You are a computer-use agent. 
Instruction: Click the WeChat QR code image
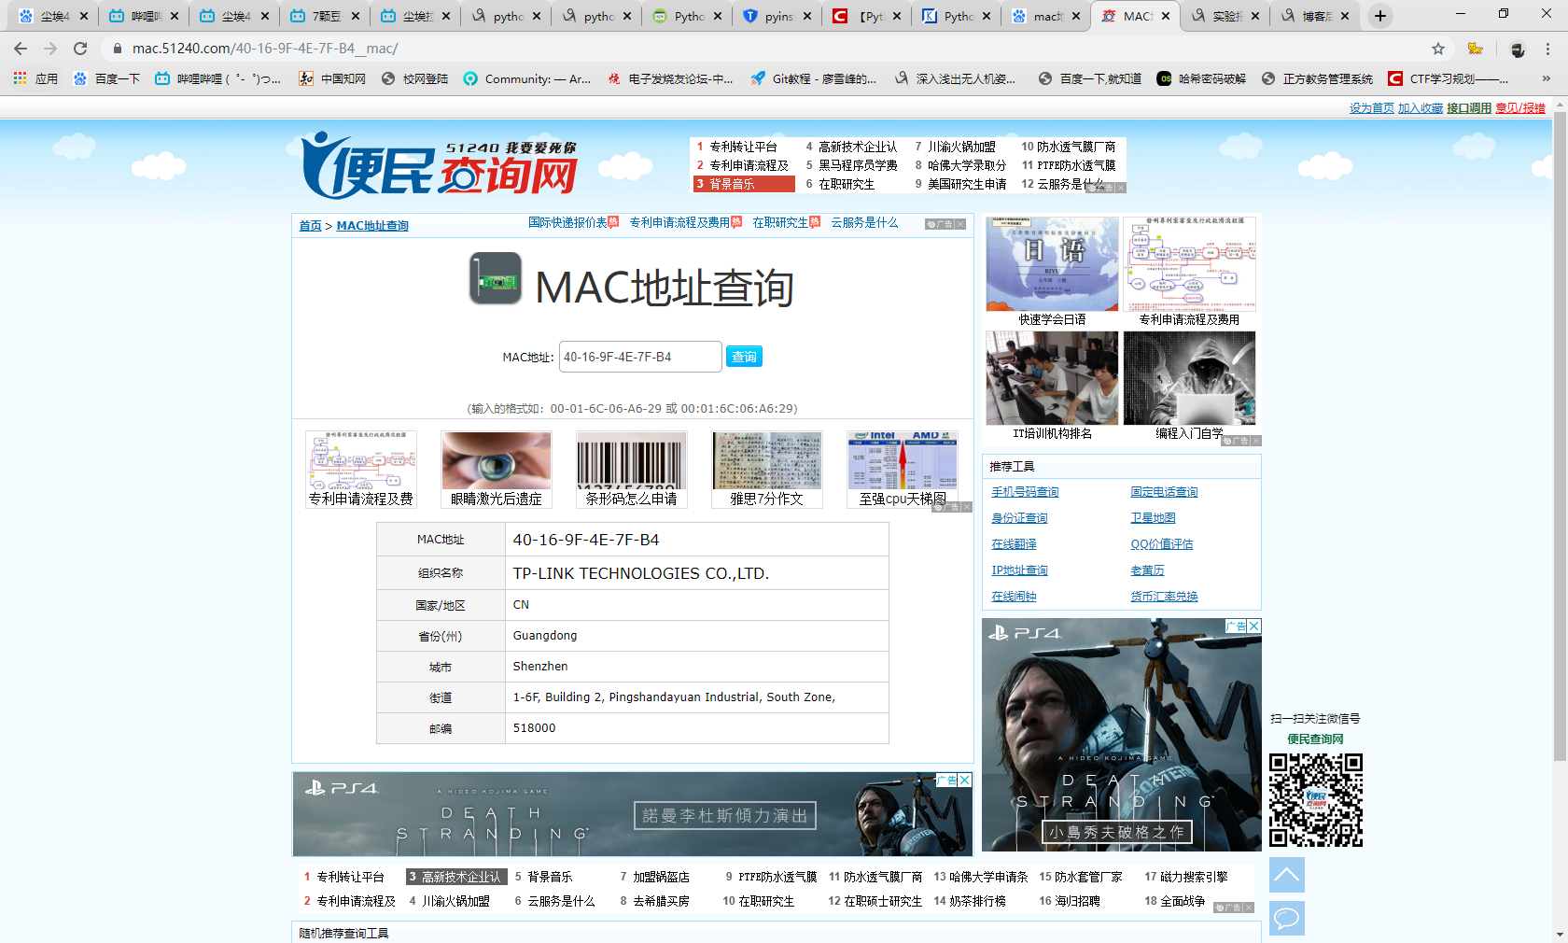pyautogui.click(x=1316, y=800)
